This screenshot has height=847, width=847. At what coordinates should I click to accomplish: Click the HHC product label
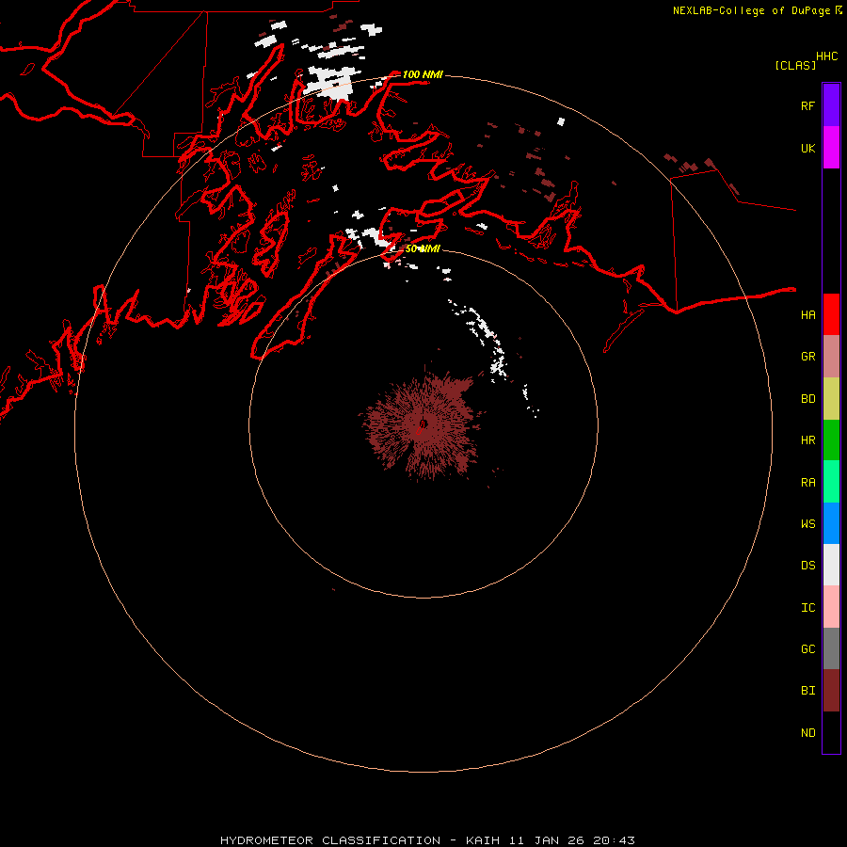tap(827, 56)
